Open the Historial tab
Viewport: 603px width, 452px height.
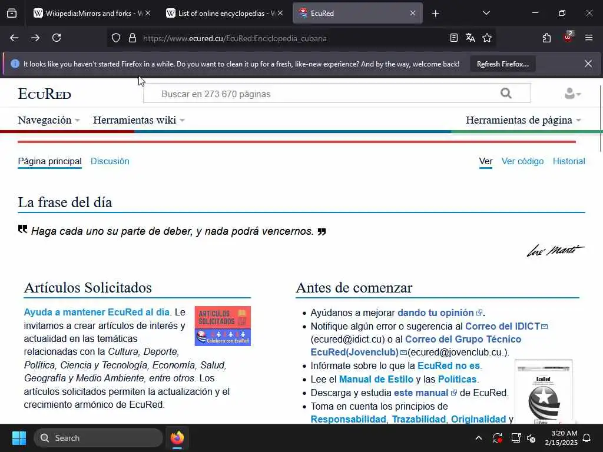(x=569, y=161)
